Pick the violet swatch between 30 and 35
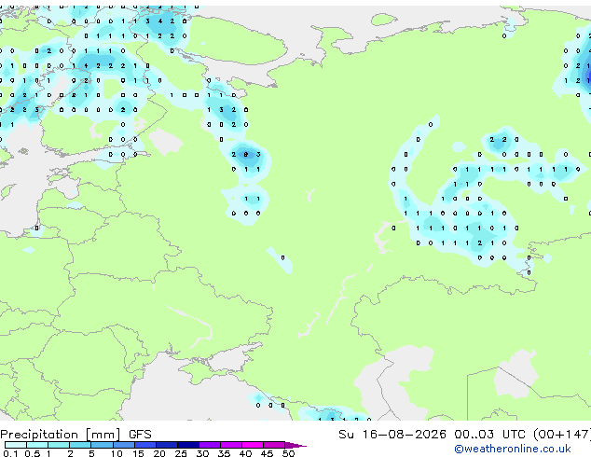The image size is (591, 457). 210,445
